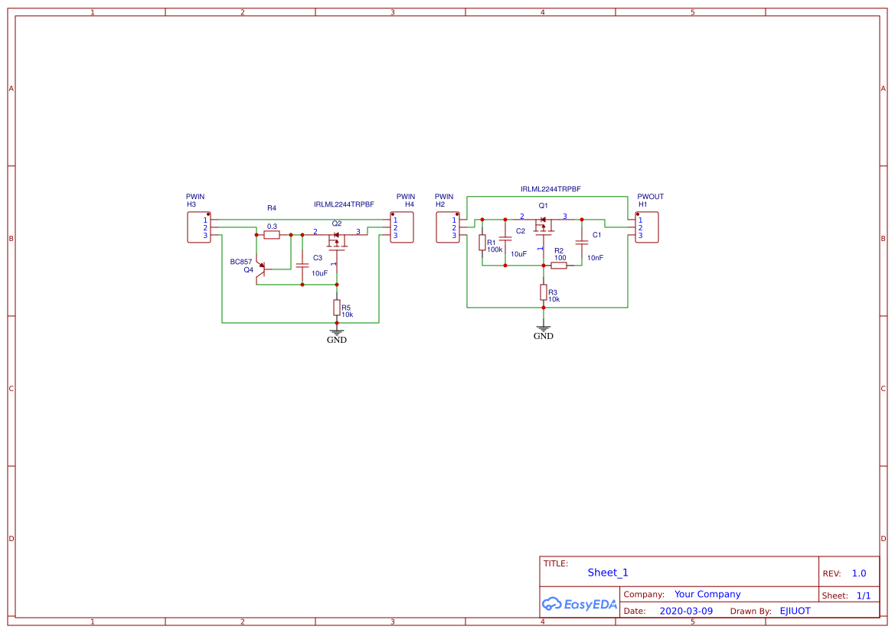
Task: Select the H1 PWOUT connector
Action: (647, 226)
